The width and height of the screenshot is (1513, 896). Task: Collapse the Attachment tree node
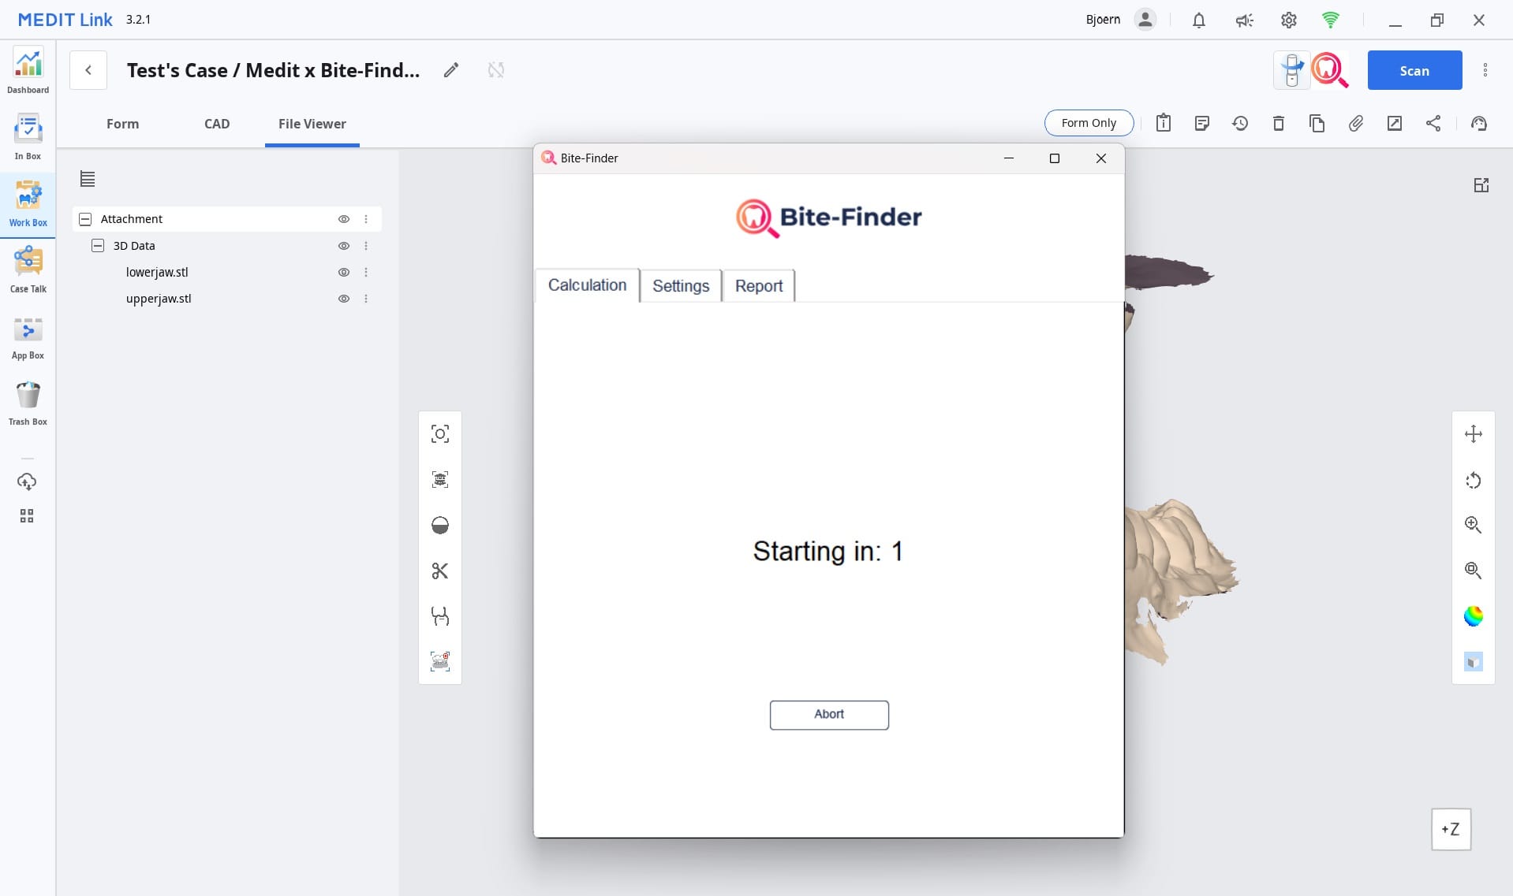pyautogui.click(x=85, y=219)
